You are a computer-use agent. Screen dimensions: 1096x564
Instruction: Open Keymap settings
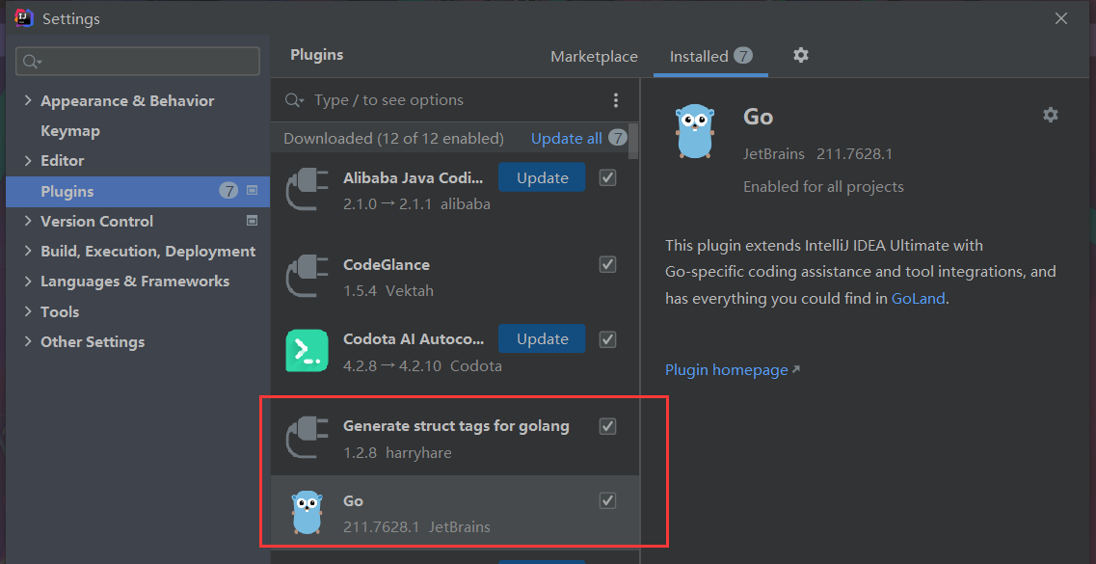[70, 131]
